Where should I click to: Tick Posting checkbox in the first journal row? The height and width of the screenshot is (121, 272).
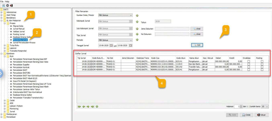[x=262, y=61]
